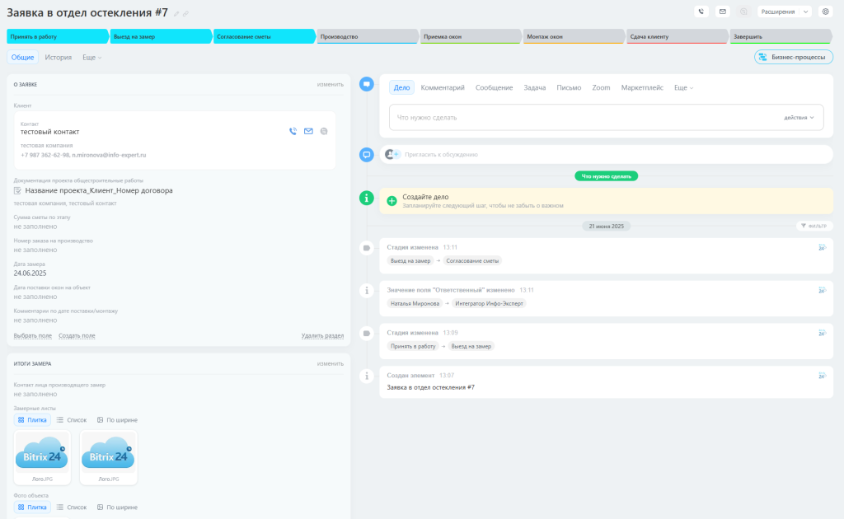The height and width of the screenshot is (519, 844).
Task: Copy link using chain icon near title
Action: [186, 14]
